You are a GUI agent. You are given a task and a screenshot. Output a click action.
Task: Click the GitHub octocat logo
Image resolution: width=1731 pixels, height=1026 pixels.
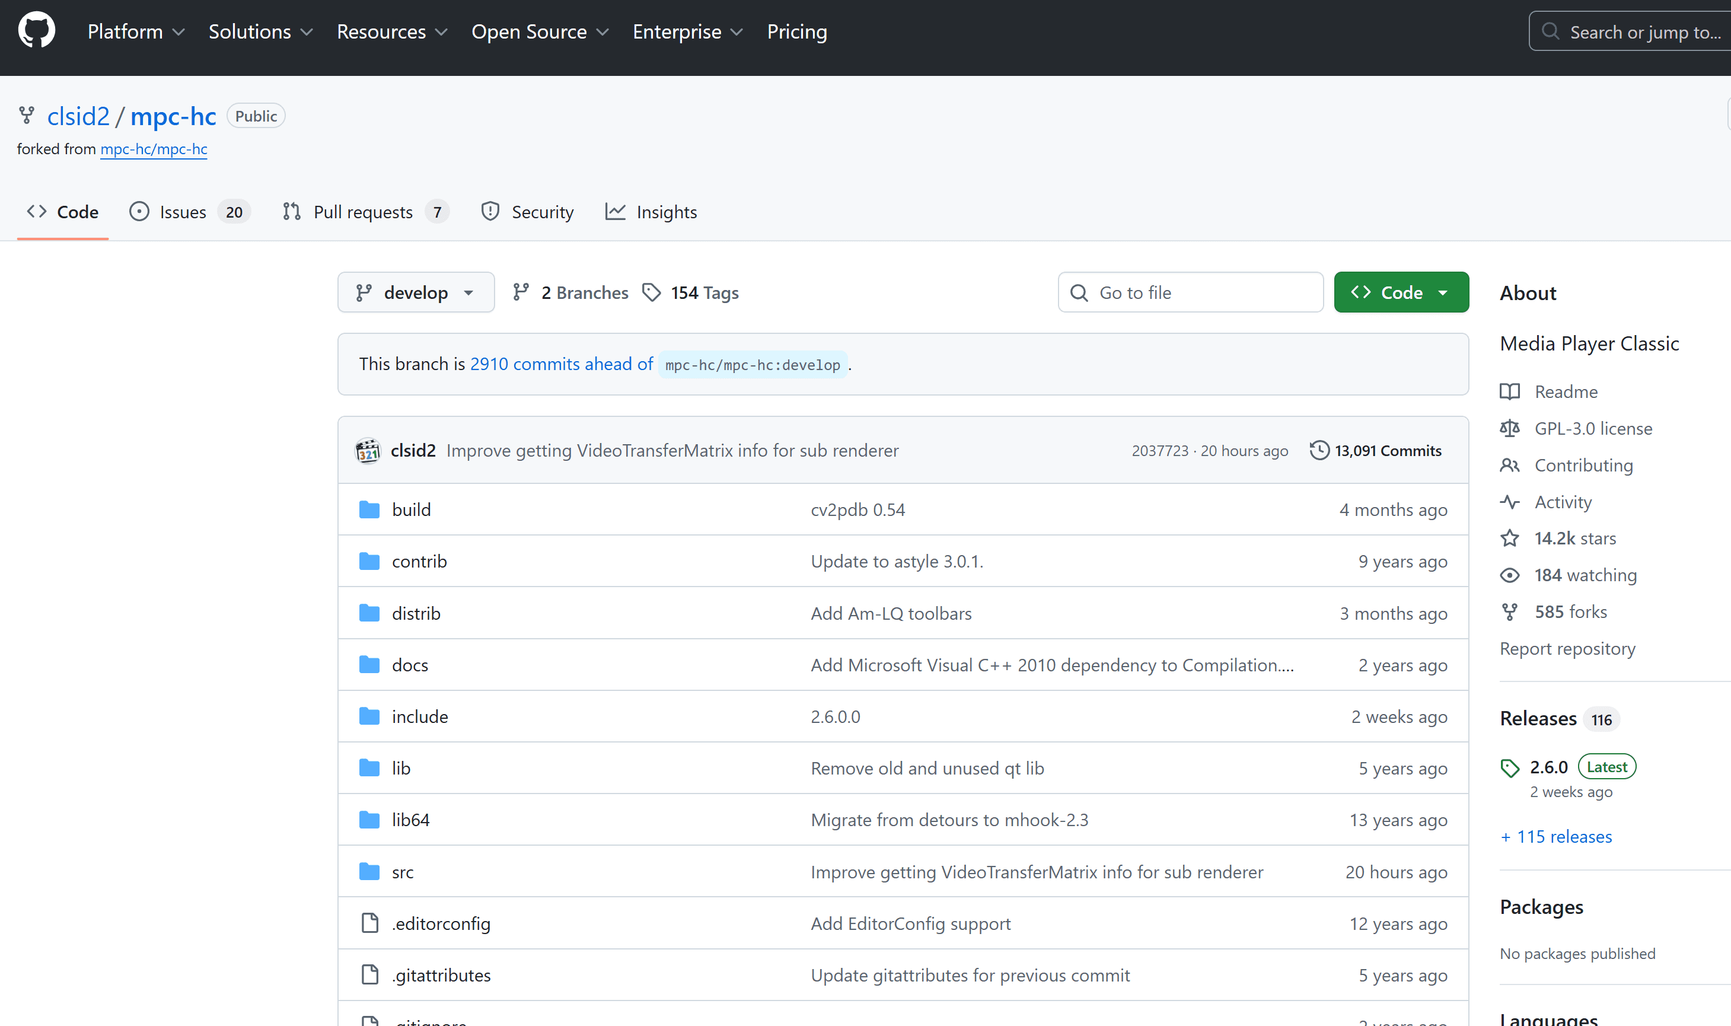click(x=36, y=30)
